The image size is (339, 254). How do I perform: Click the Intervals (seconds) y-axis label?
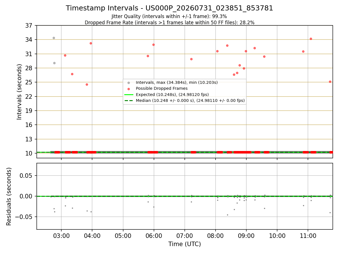pos(19,92)
